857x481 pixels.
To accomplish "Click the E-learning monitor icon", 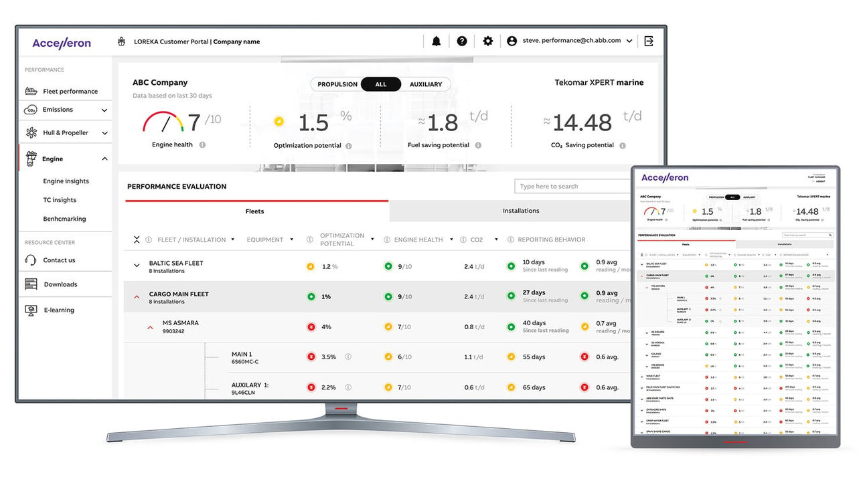I will pos(31,310).
